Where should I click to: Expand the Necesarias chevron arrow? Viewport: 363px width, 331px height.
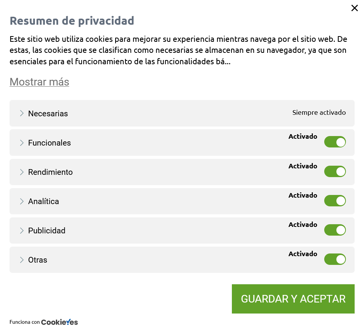[x=22, y=113]
